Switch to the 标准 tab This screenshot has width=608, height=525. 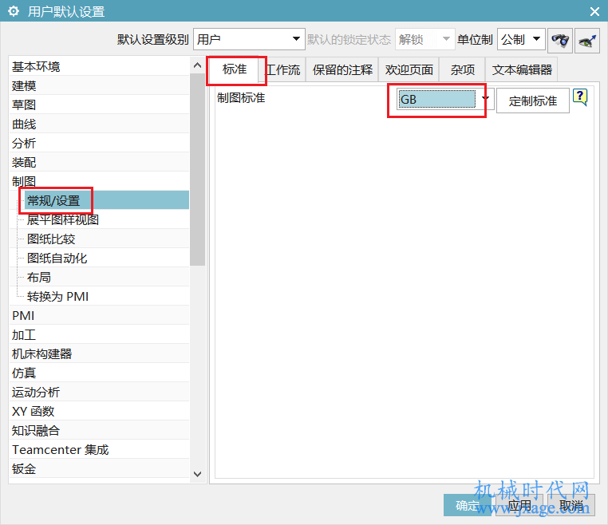tap(235, 69)
